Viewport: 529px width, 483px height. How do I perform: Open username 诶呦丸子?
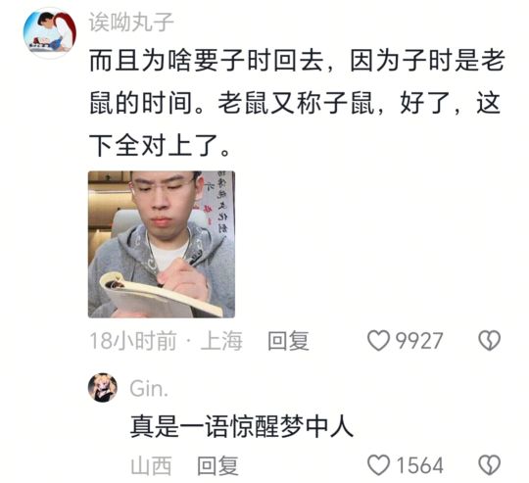(x=131, y=23)
